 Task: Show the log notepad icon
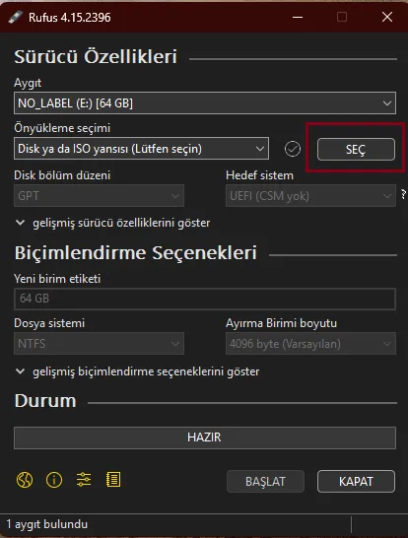pos(113,480)
